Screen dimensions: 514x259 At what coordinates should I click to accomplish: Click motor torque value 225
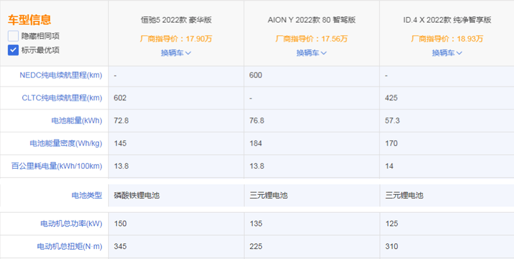256,247
